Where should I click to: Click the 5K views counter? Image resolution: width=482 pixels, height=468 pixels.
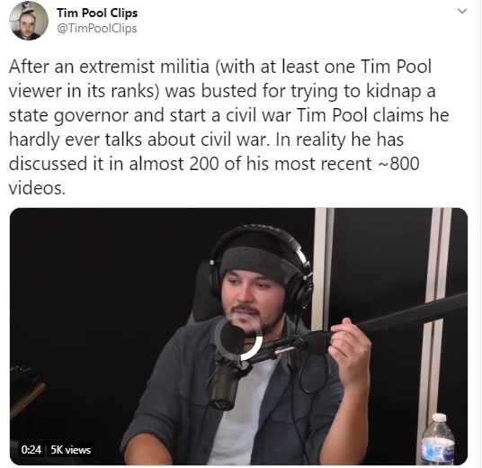pyautogui.click(x=70, y=450)
